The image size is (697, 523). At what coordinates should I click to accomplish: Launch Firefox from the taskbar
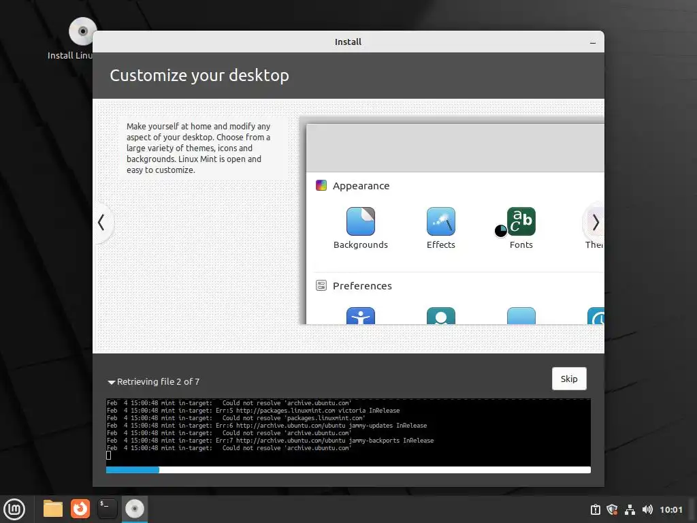[x=80, y=509]
